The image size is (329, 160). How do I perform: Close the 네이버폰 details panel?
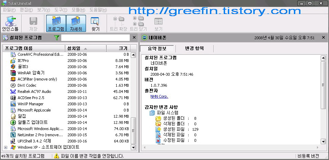click(323, 38)
